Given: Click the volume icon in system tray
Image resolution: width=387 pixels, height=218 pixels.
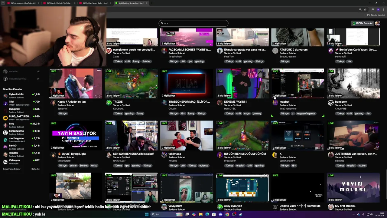Looking at the screenshot, I should coord(371,214).
